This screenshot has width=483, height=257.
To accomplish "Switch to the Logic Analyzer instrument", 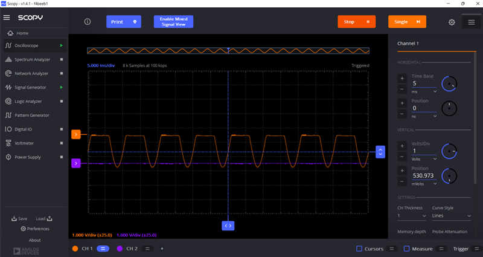I will (28, 101).
